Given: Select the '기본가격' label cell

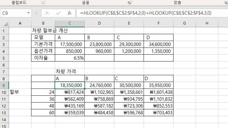Looking at the screenshot, I should pos(43,44).
